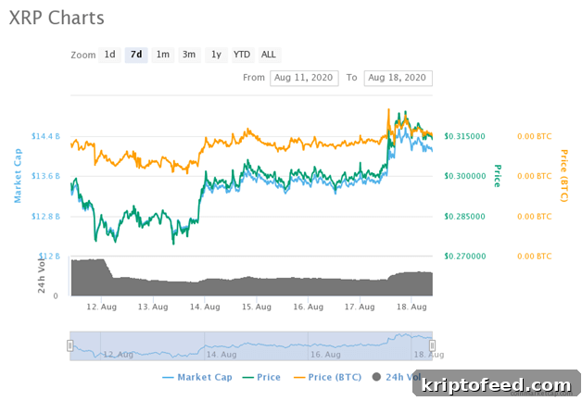Grab the right navigator range handle
The height and width of the screenshot is (401, 582).
tap(432, 345)
